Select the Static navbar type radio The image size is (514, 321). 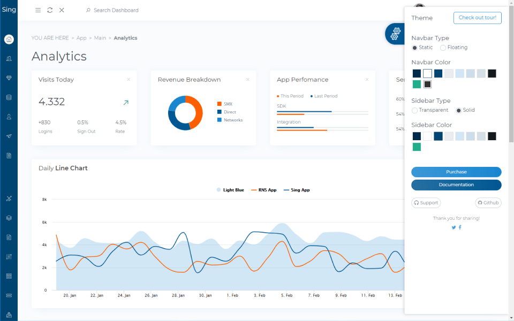pos(414,48)
